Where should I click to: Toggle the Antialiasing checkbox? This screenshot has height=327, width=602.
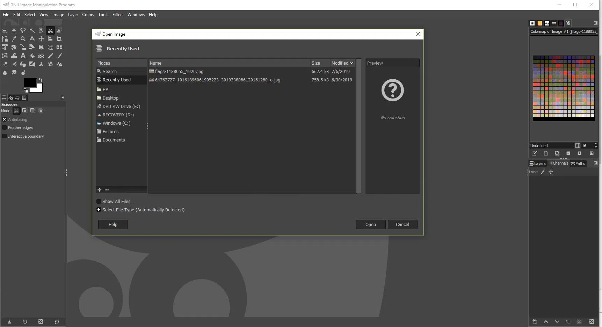5,119
